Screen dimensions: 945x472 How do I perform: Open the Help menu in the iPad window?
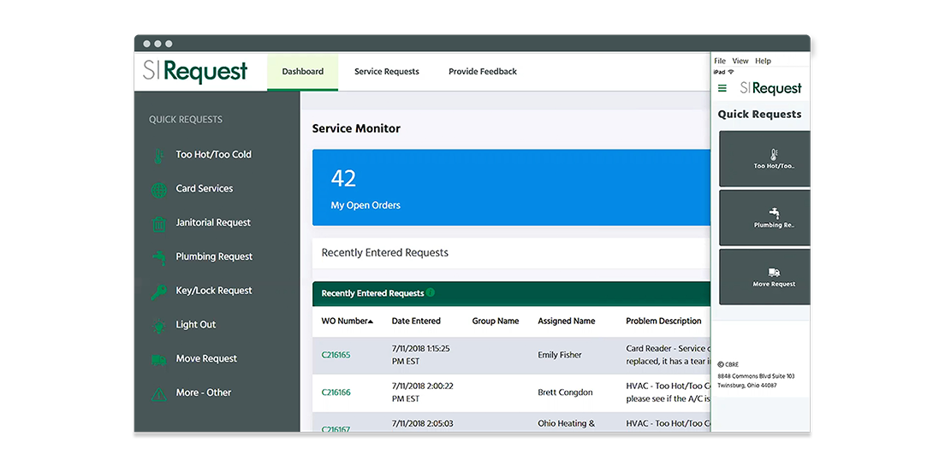pyautogui.click(x=763, y=61)
